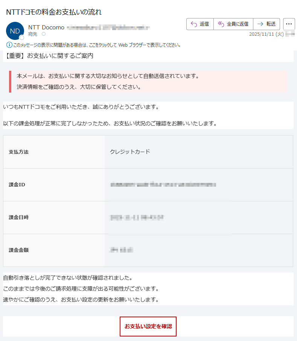Click the 課金日時 table label
Viewport: 297px width, 341px height.
tap(19, 218)
